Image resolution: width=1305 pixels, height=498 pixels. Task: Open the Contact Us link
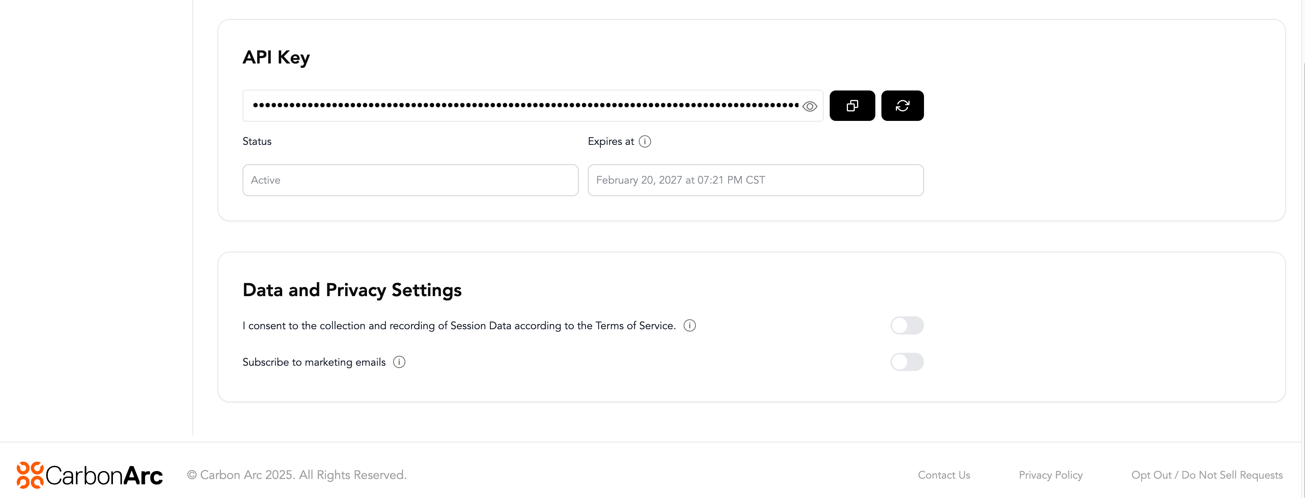coord(943,475)
